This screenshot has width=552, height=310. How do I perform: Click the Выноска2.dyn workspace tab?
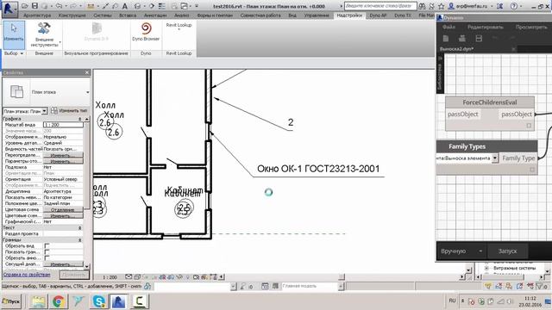(456, 49)
